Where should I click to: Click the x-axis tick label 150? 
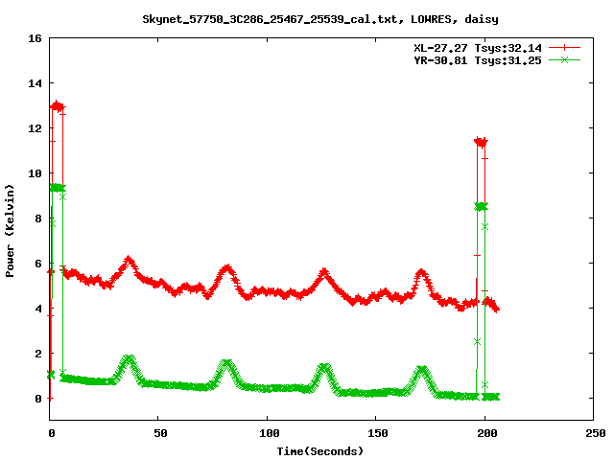pos(378,433)
